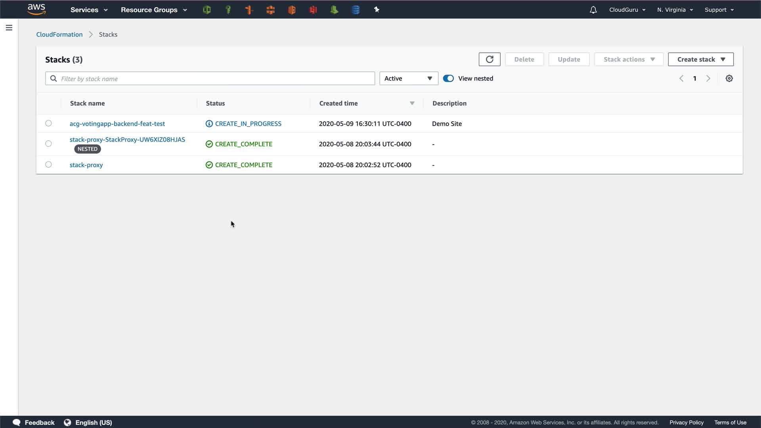The image size is (761, 428).
Task: Click the pushpin shortcut icon in navbar
Action: point(377,10)
